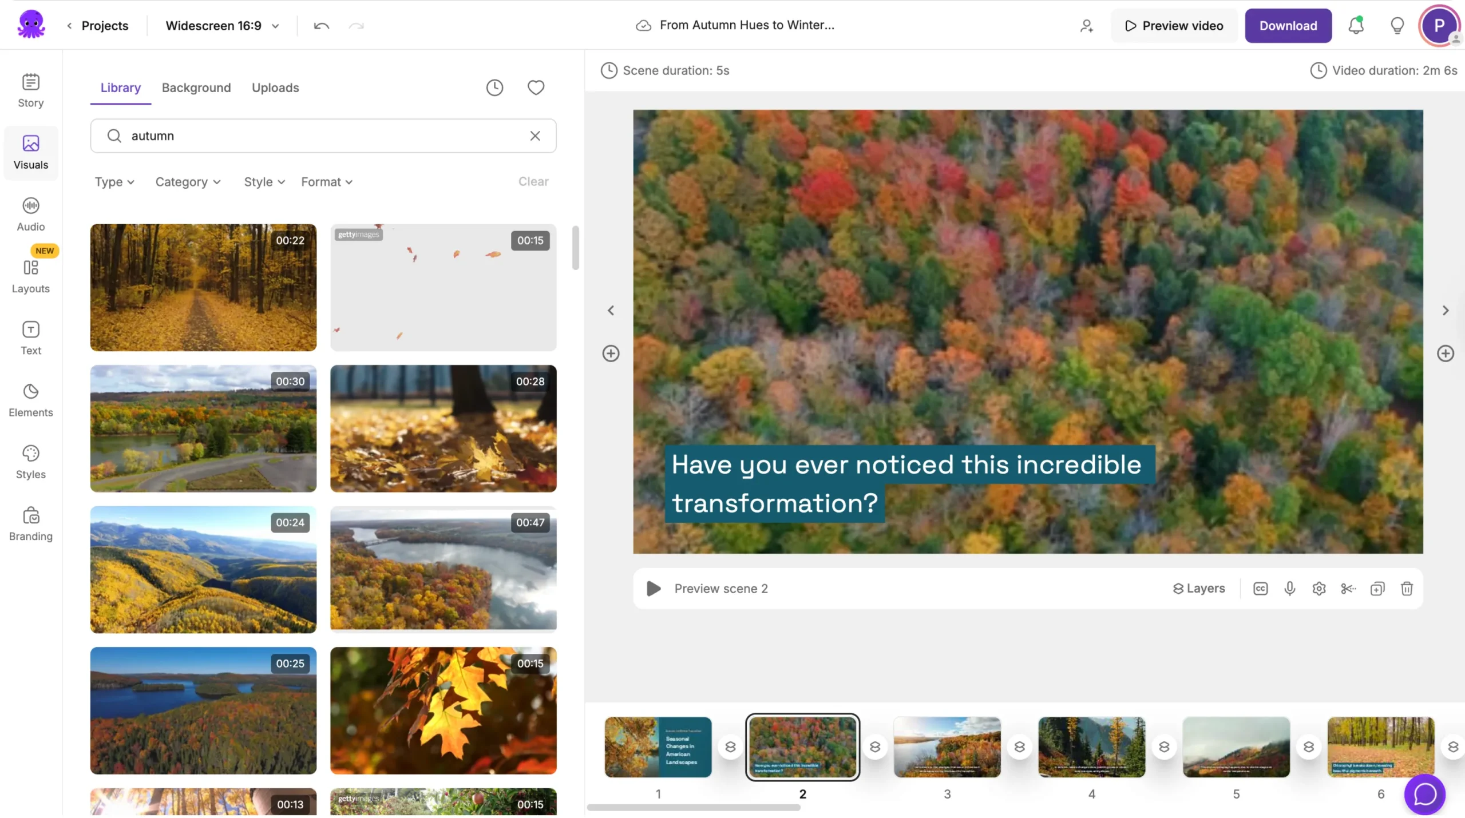The width and height of the screenshot is (1465, 818).
Task: Click the Preview video button
Action: [1174, 26]
